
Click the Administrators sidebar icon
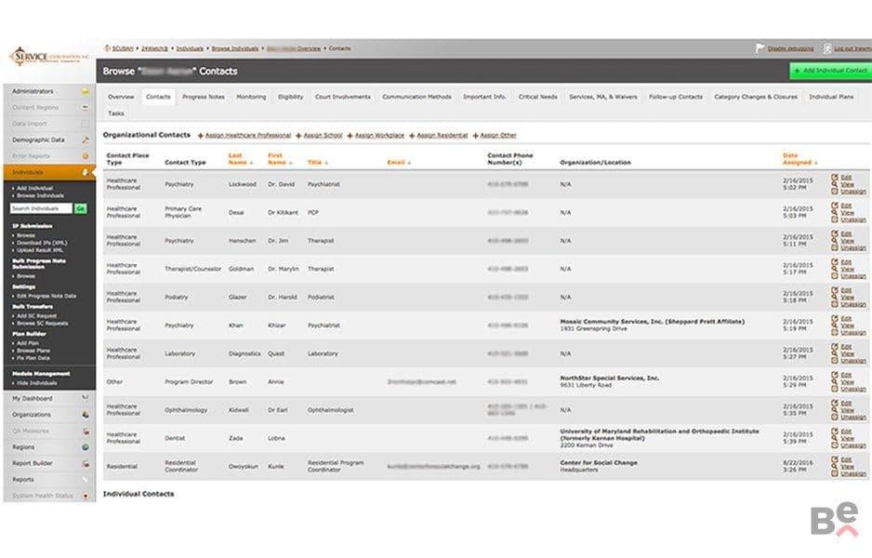coord(86,91)
